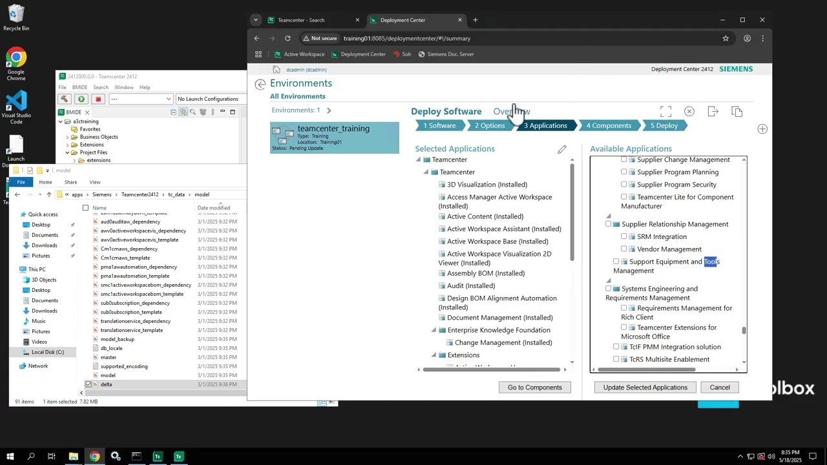Viewport: 827px width, 465px height.
Task: Check TcRS Multisite Enablement checkbox
Action: click(616, 359)
